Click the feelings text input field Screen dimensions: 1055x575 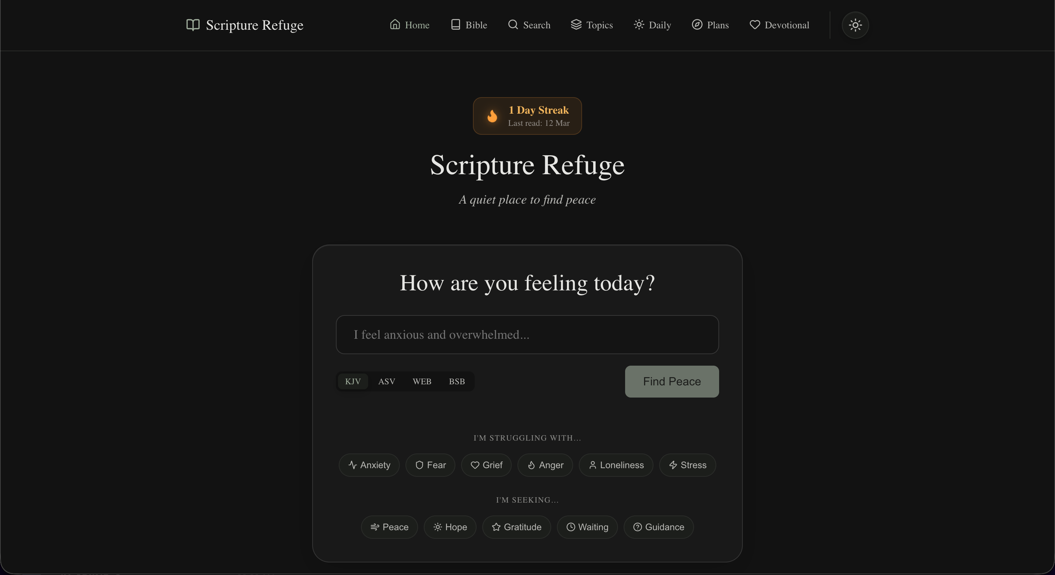tap(527, 334)
